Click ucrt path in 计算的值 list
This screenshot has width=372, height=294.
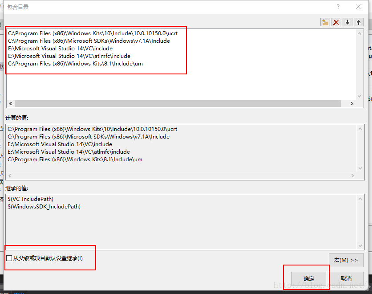(92, 129)
